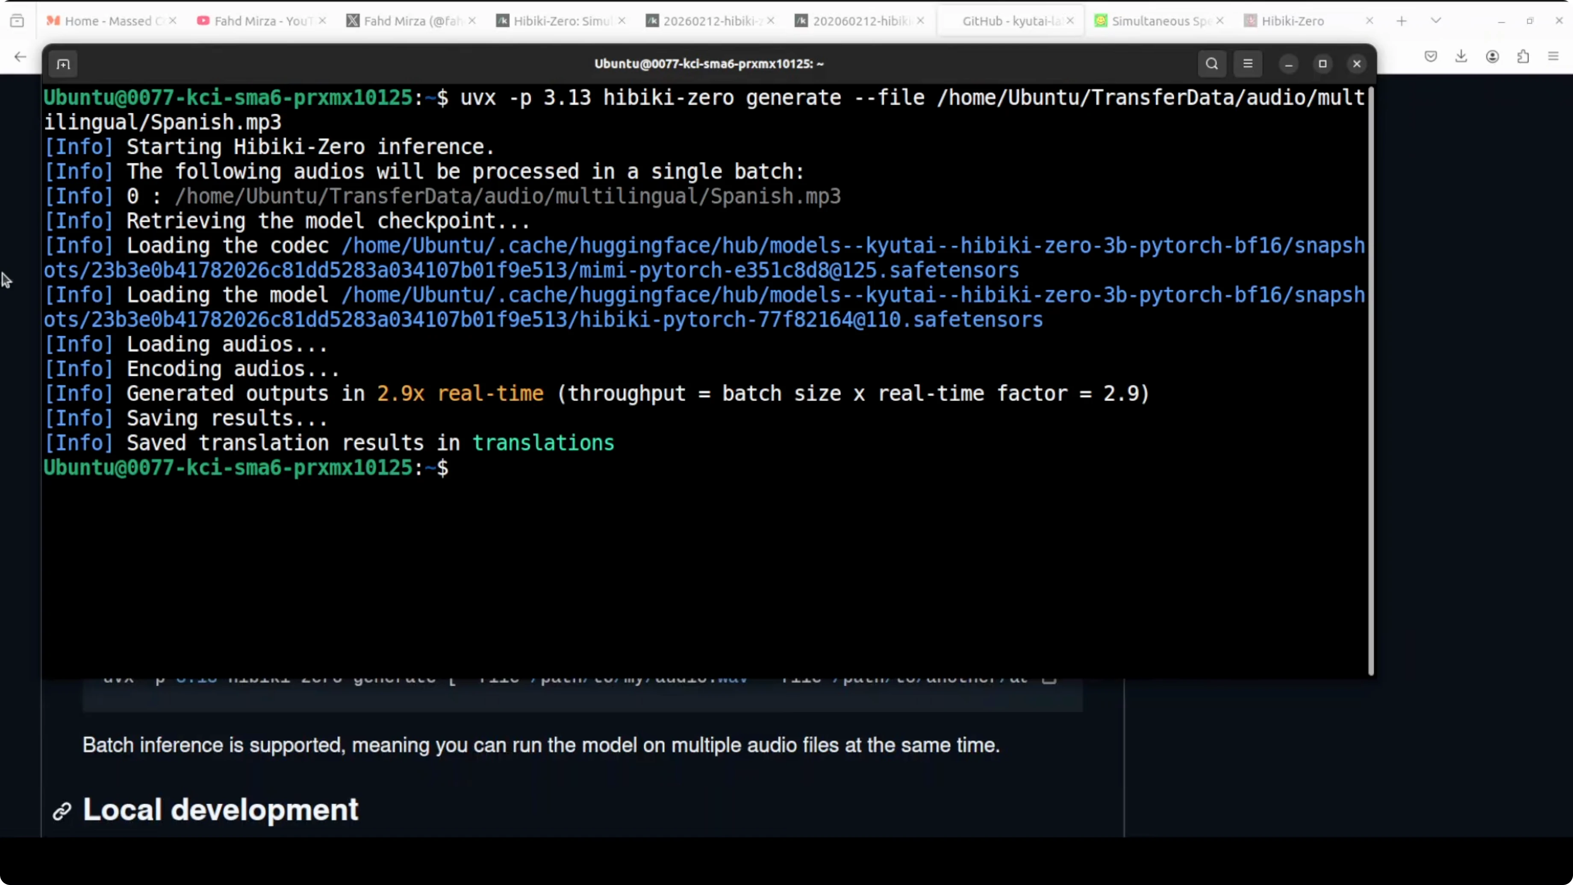The width and height of the screenshot is (1573, 885).
Task: Click the Pocket save icon
Action: 1431,57
